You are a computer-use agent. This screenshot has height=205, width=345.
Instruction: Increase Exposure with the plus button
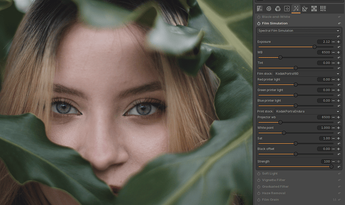(x=338, y=41)
